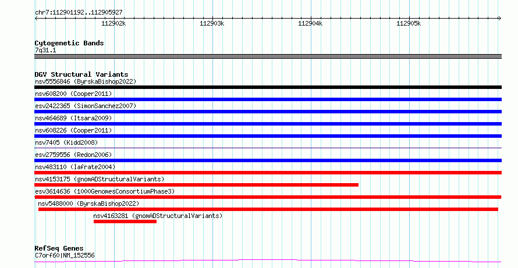Open nsv5556846 (ByrskaBishop2022) variant label

point(86,81)
